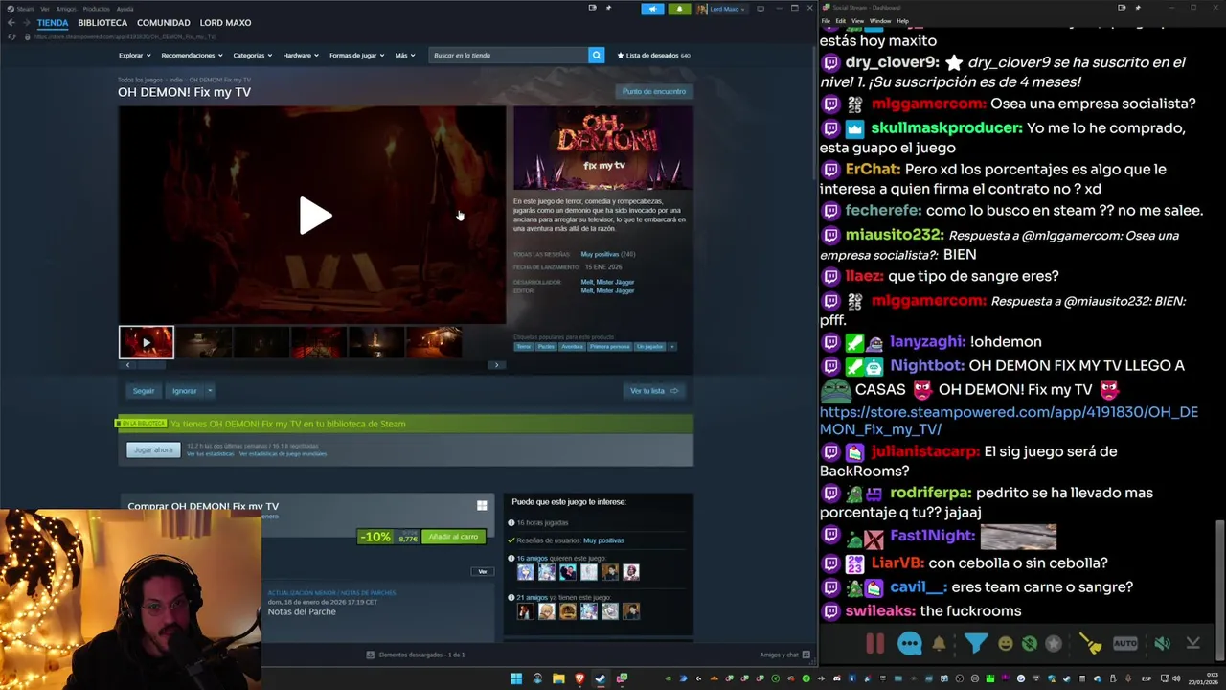
Task: Open the dropdown arrow next to Ignorar
Action: click(x=210, y=391)
